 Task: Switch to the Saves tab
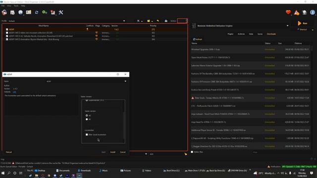pyautogui.click(x=260, y=34)
